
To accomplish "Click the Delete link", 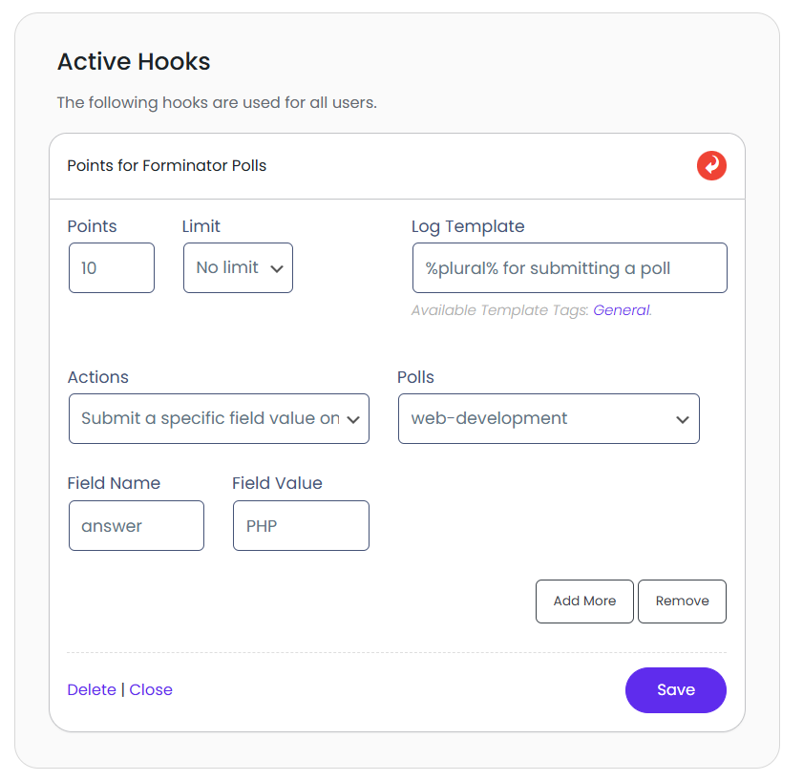I will 92,690.
